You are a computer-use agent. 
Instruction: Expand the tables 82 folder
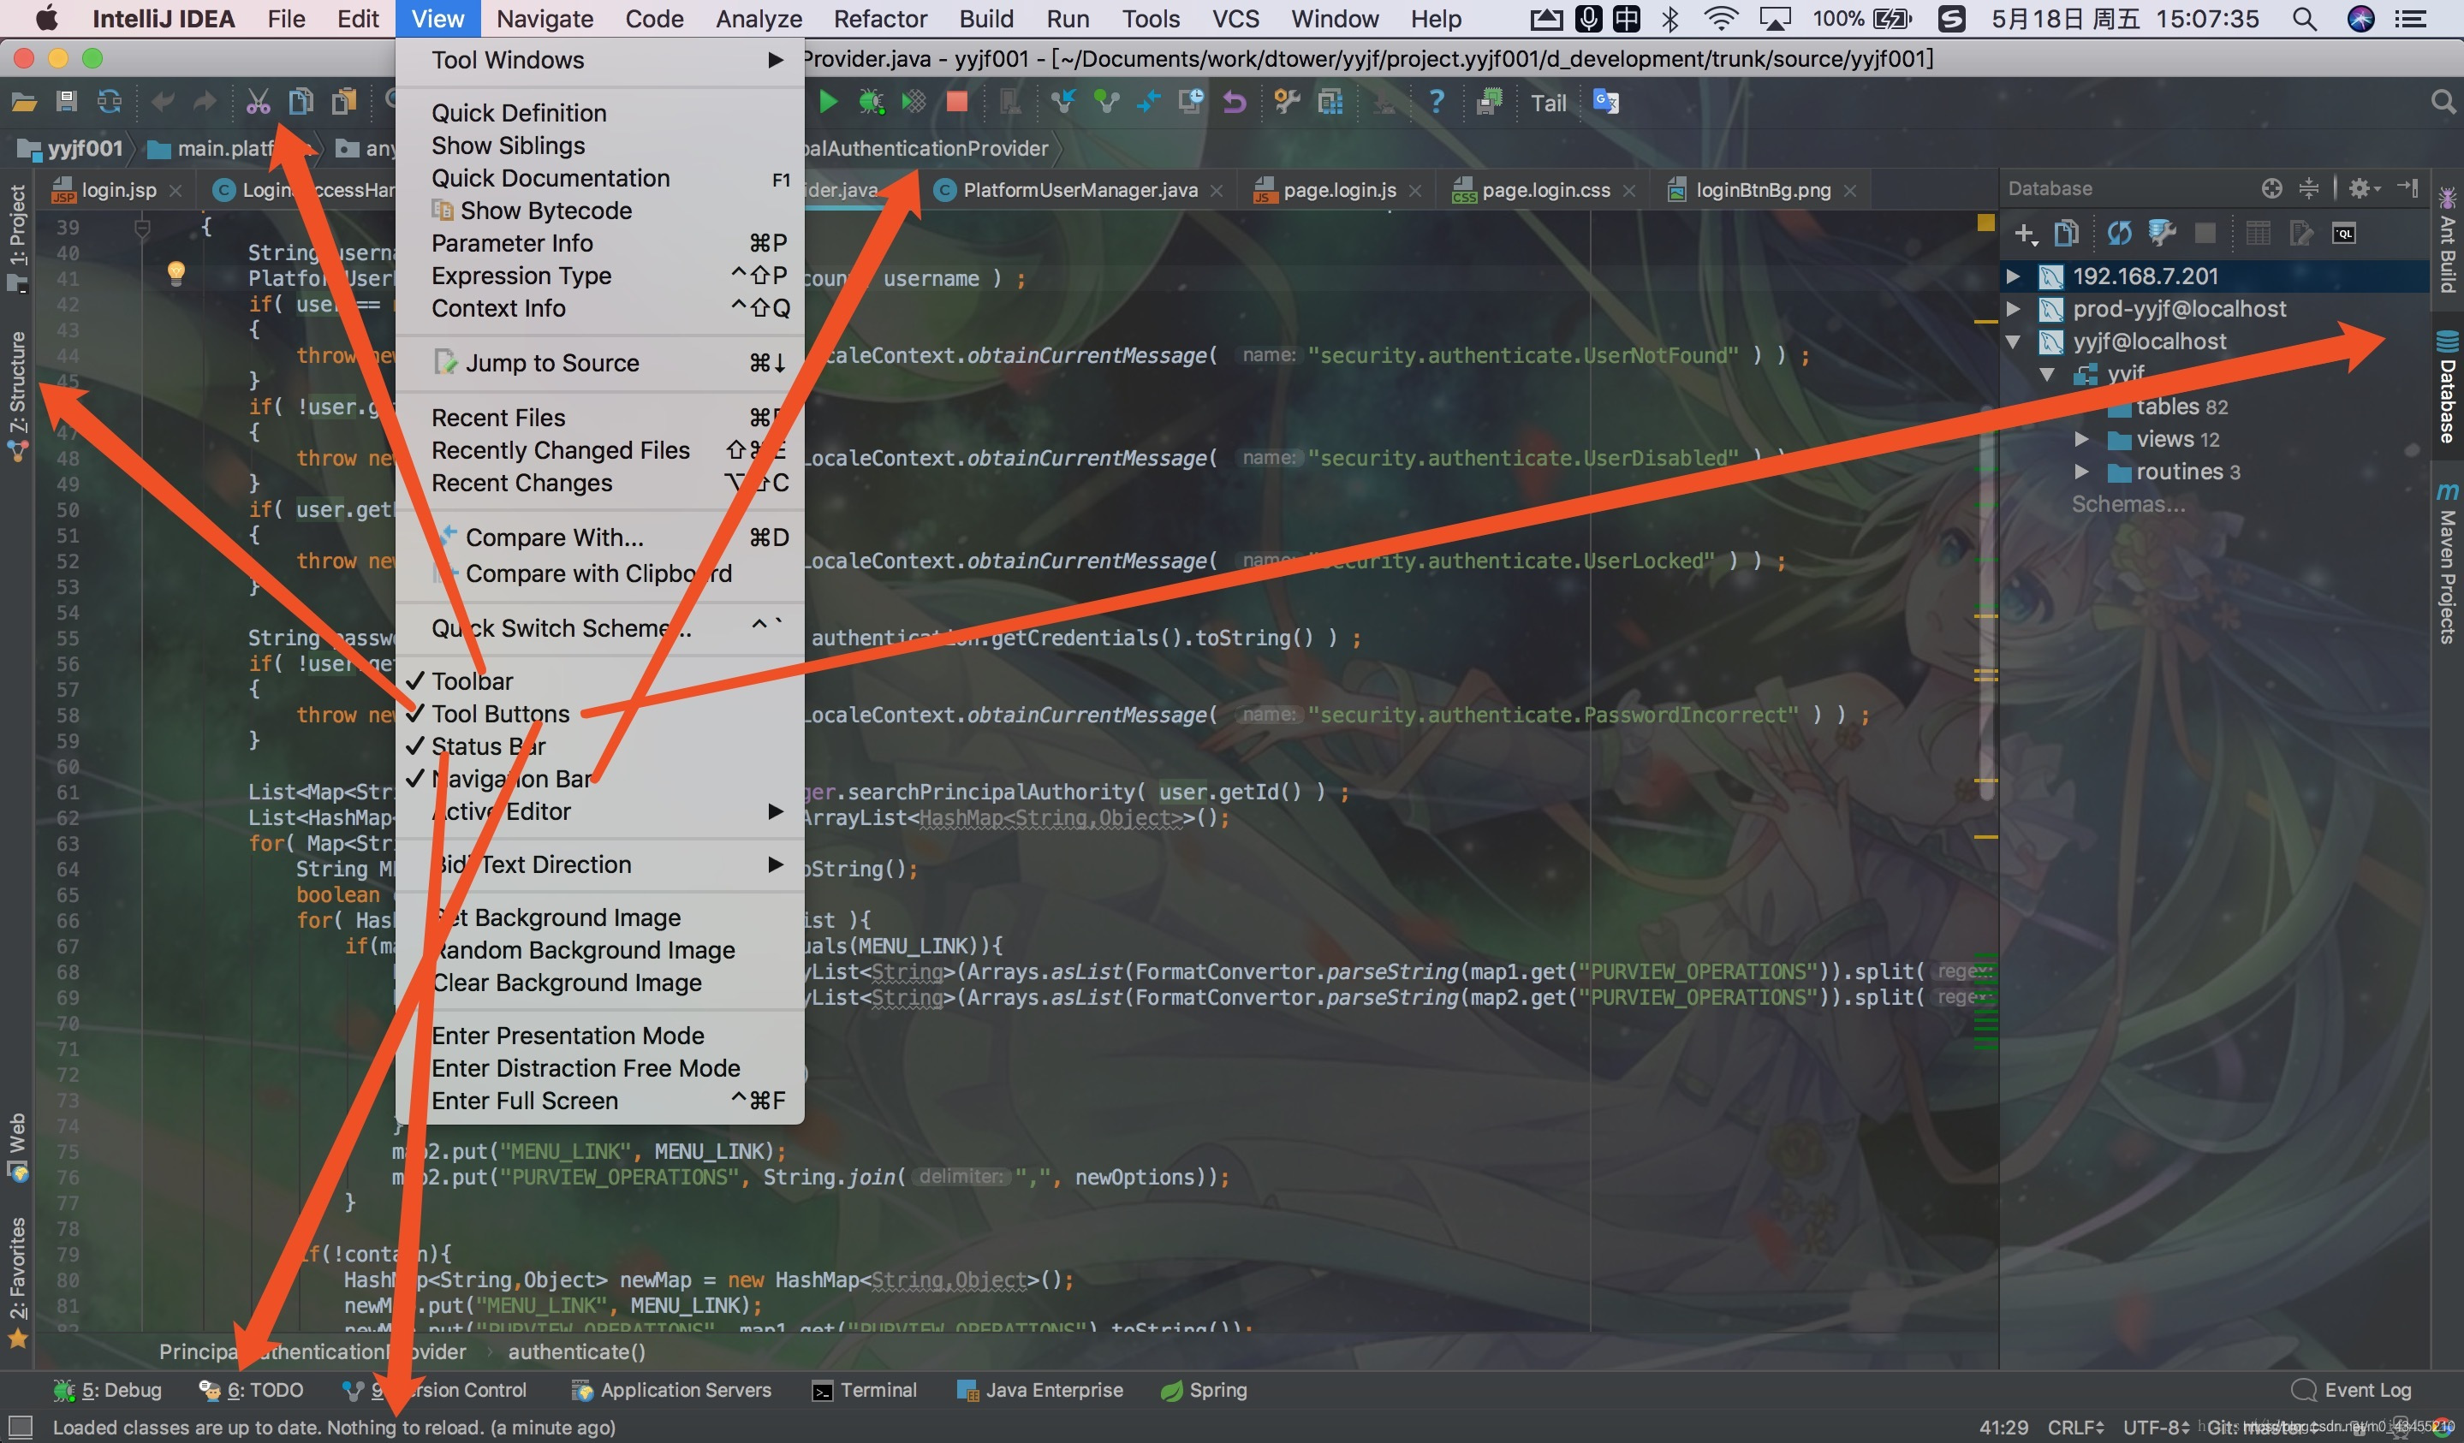(x=2081, y=407)
